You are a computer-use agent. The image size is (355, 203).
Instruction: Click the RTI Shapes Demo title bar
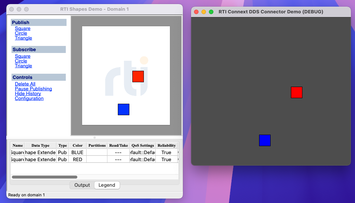(94, 9)
